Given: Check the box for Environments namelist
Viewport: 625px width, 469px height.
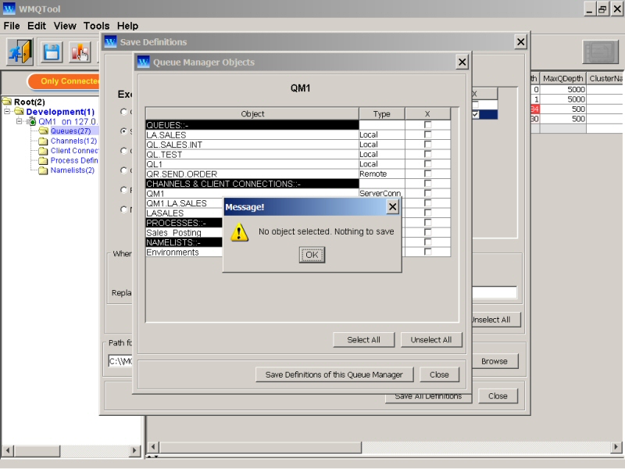Looking at the screenshot, I should coord(427,252).
